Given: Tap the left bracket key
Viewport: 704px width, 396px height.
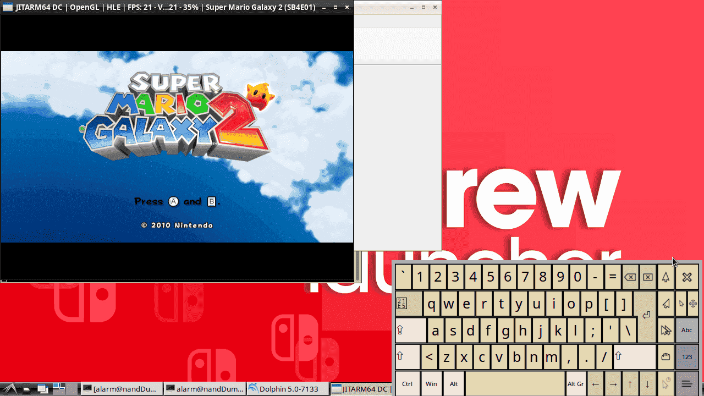Looking at the screenshot, I should pyautogui.click(x=606, y=304).
